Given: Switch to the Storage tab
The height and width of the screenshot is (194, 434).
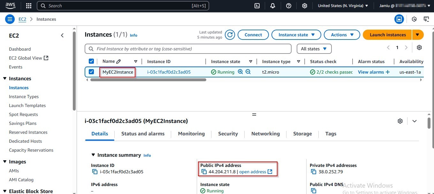Looking at the screenshot, I should 302,134.
